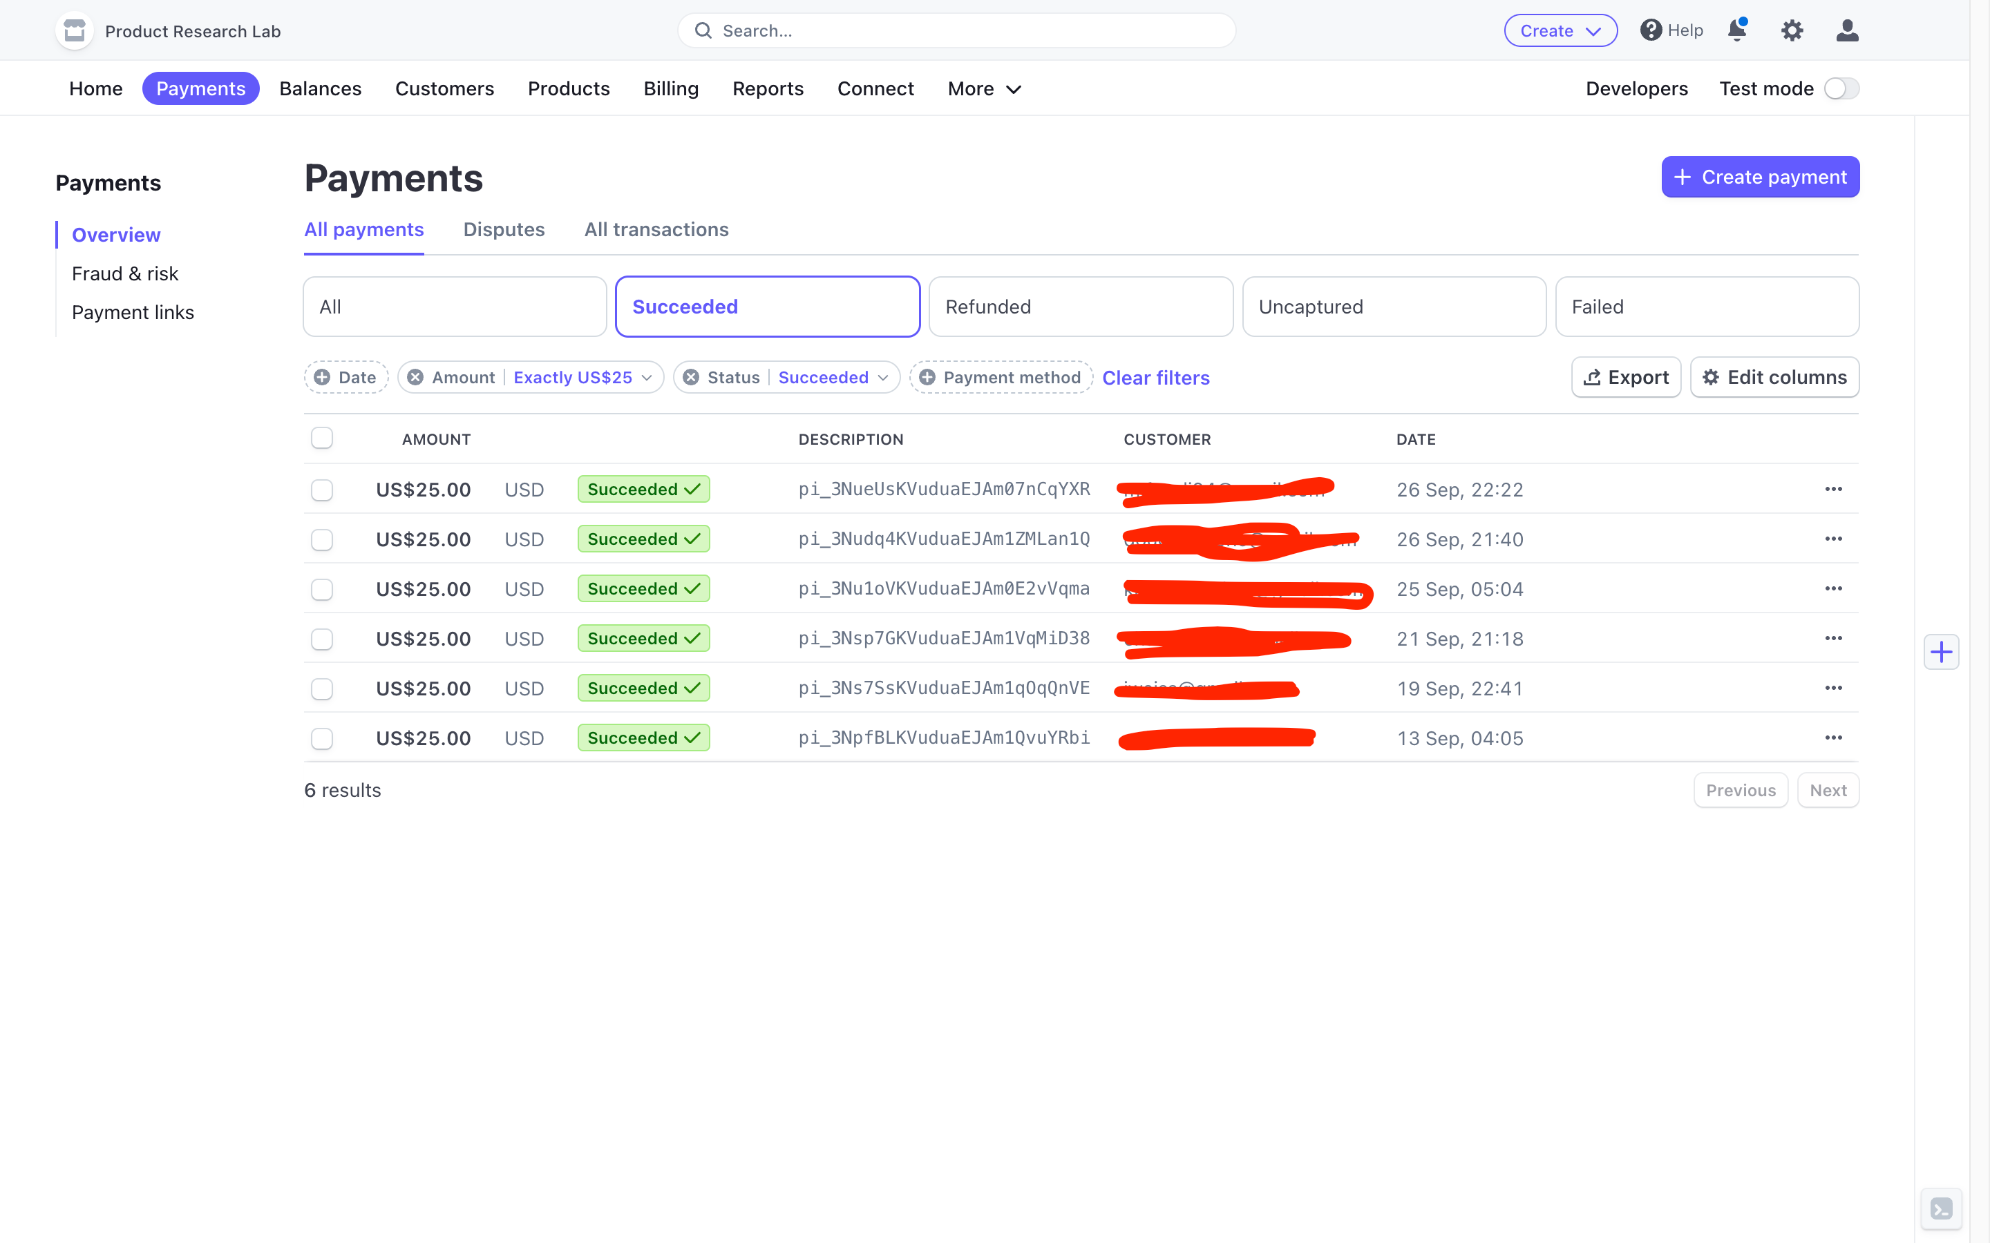The width and height of the screenshot is (1990, 1243).
Task: Click the Create payment button
Action: click(1761, 177)
